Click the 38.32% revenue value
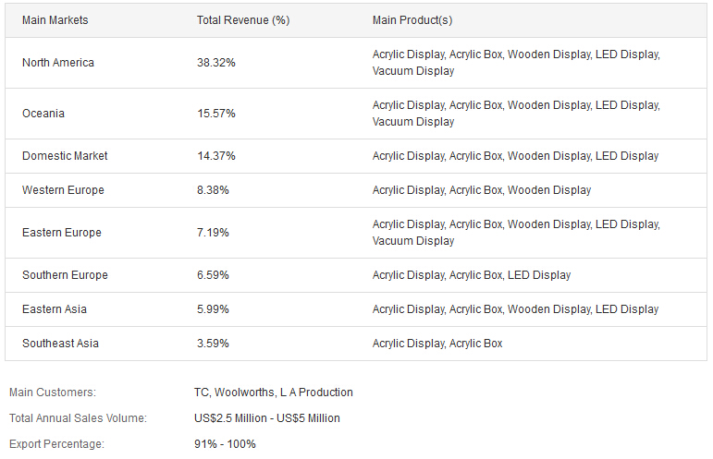The width and height of the screenshot is (713, 459). [x=216, y=63]
